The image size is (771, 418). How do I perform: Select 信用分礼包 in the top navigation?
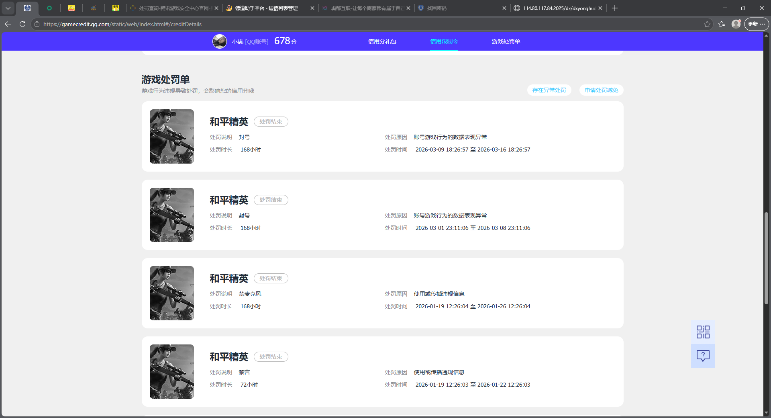coord(382,41)
